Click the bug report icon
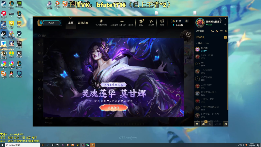The height and width of the screenshot is (147, 261). 225,124
